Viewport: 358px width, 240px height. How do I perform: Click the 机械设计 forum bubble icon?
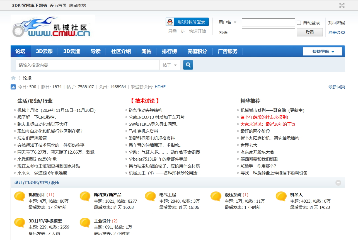pyautogui.click(x=20, y=197)
